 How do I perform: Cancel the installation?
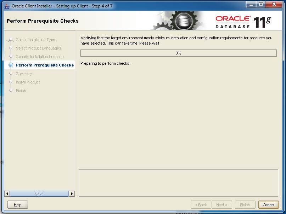(269, 205)
